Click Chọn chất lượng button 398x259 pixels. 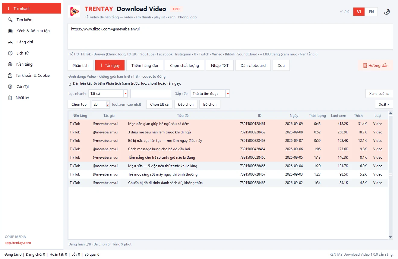point(185,65)
